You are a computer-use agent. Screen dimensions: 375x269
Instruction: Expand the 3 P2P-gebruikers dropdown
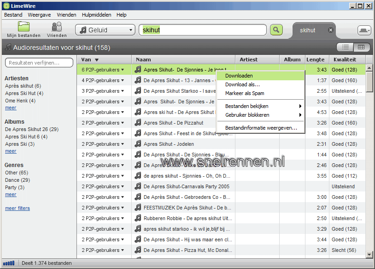[x=123, y=91]
